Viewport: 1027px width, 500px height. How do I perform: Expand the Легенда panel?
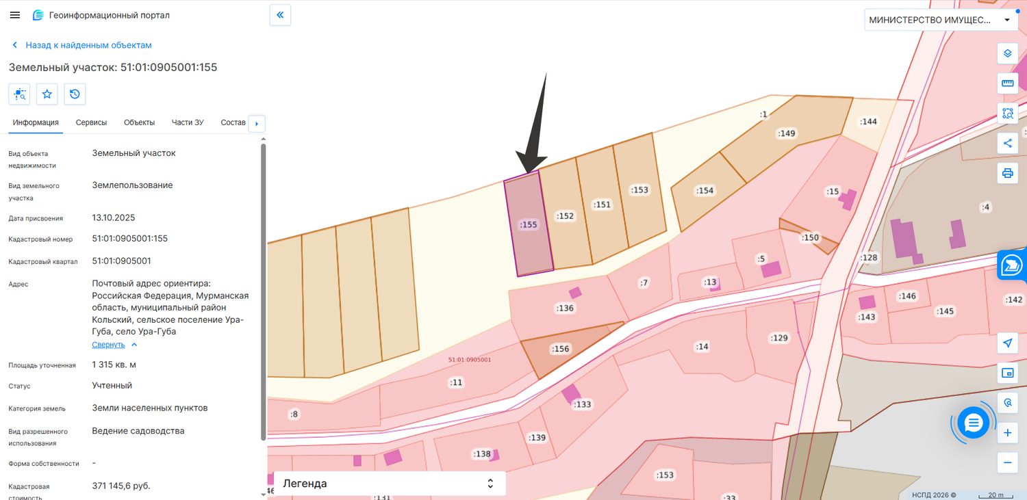click(390, 484)
